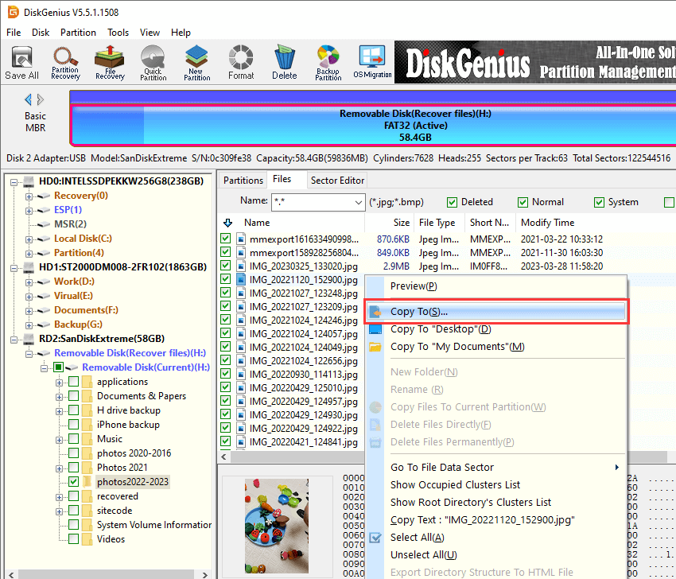Expand the Local Disk(C:) tree node
The width and height of the screenshot is (676, 579).
point(29,239)
